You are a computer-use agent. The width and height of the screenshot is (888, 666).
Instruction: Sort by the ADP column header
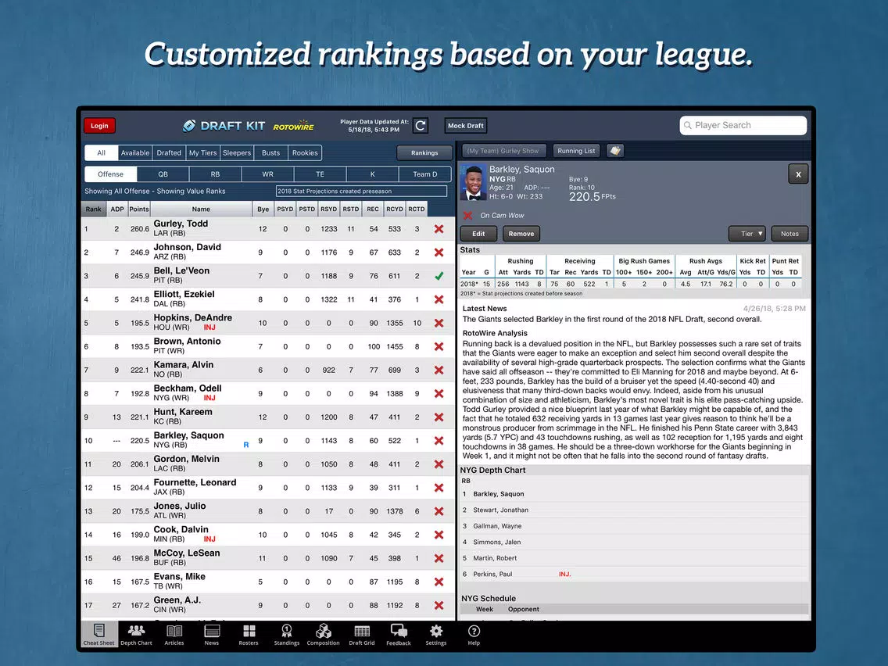[117, 209]
